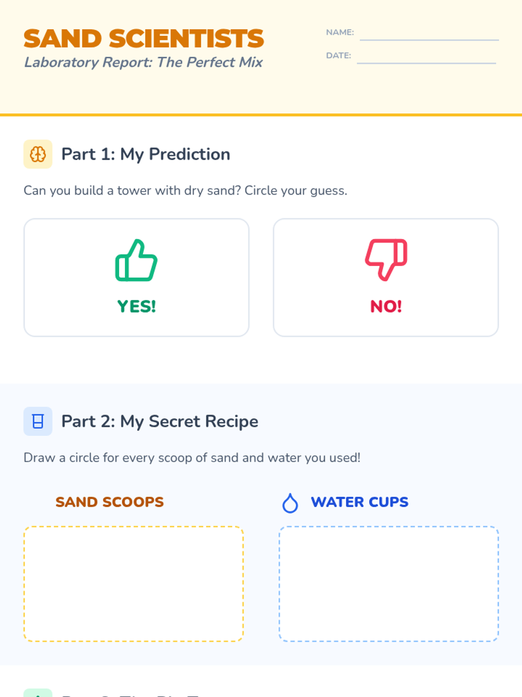Click the Laboratory Report subtitle
The width and height of the screenshot is (522, 697).
[x=144, y=62]
